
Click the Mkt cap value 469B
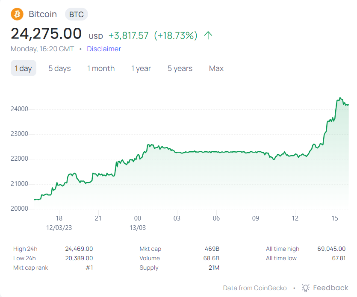click(212, 249)
